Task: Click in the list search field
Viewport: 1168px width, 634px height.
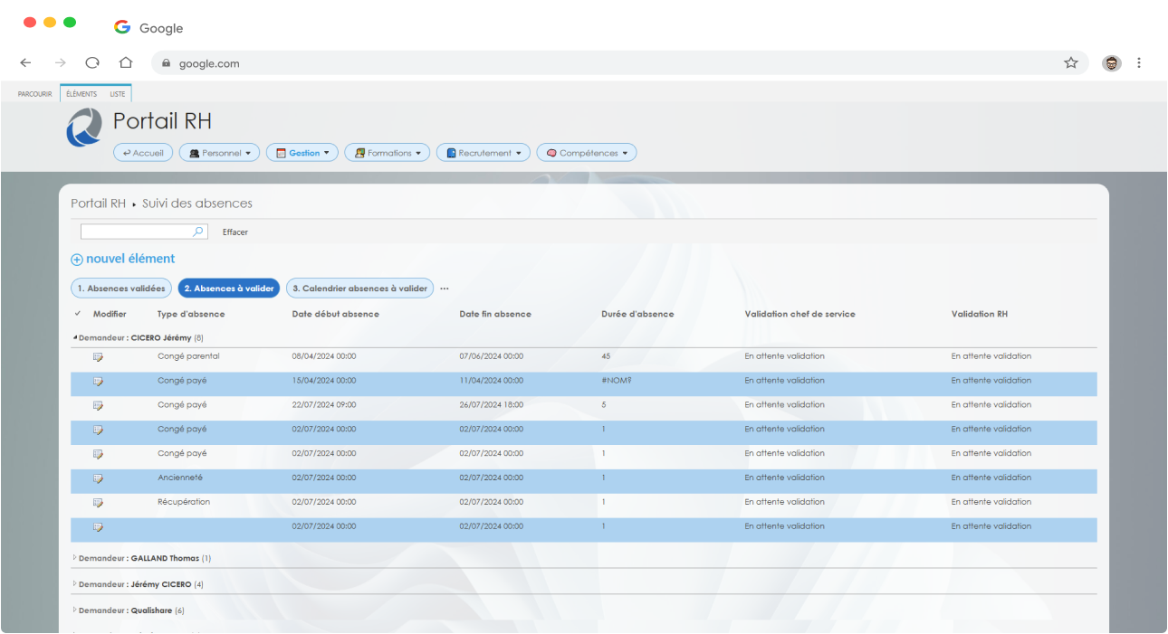Action: (x=137, y=232)
